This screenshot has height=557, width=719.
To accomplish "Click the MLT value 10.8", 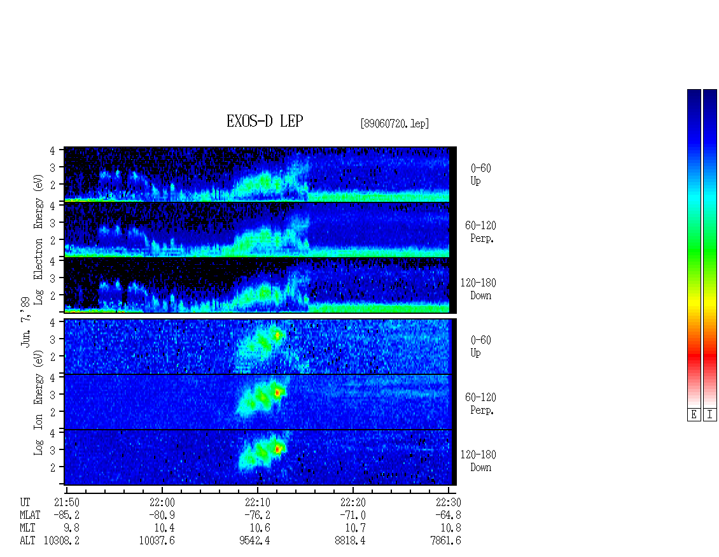I will tap(450, 528).
